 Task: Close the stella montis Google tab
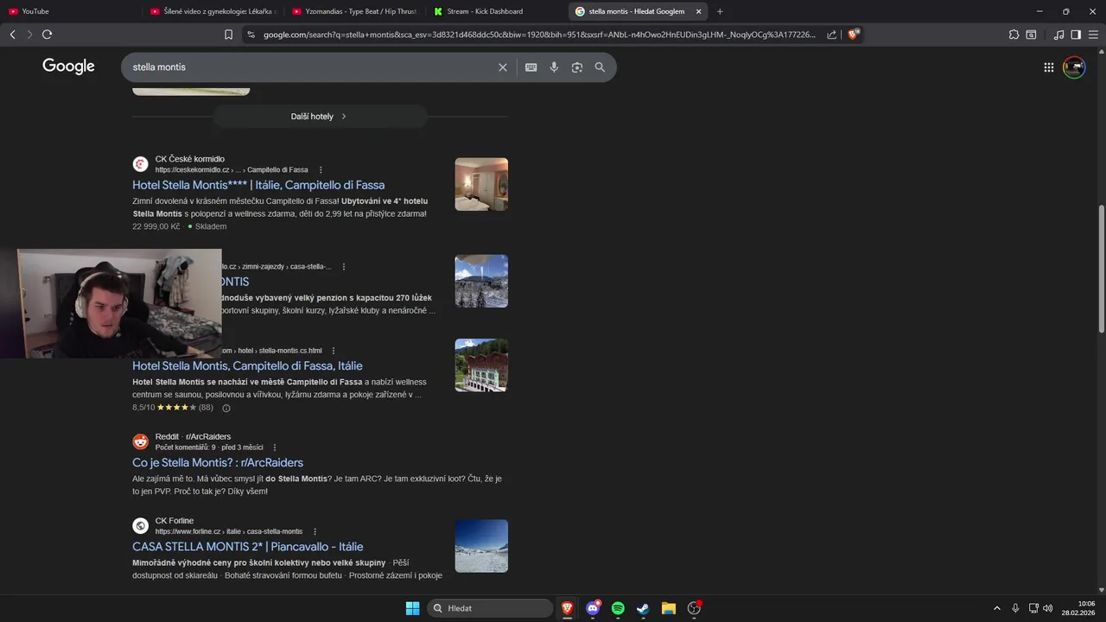coord(698,11)
